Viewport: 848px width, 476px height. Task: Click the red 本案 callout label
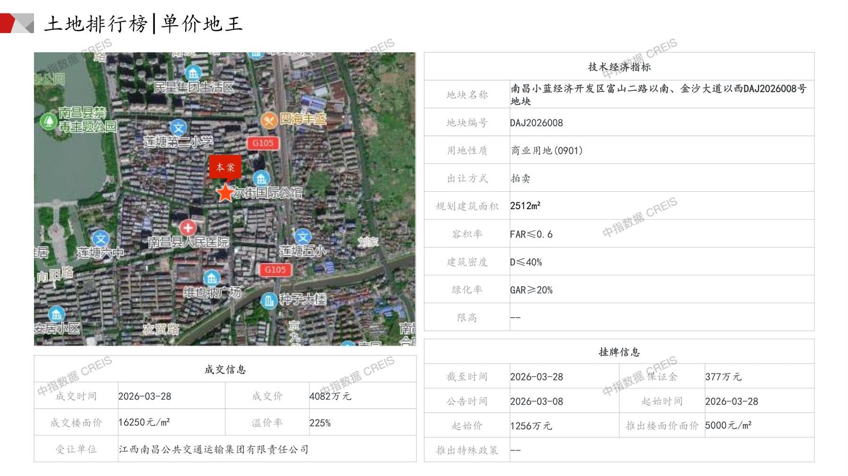pos(225,167)
